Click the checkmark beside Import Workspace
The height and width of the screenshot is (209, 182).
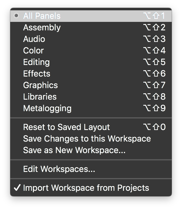tap(17, 188)
